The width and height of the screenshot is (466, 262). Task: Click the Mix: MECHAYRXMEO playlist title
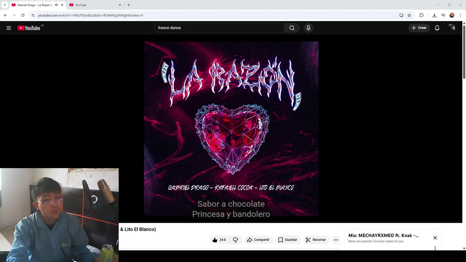383,235
